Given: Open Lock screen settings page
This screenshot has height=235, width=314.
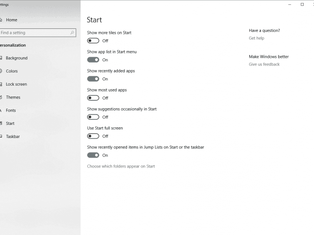Looking at the screenshot, I should (x=16, y=84).
